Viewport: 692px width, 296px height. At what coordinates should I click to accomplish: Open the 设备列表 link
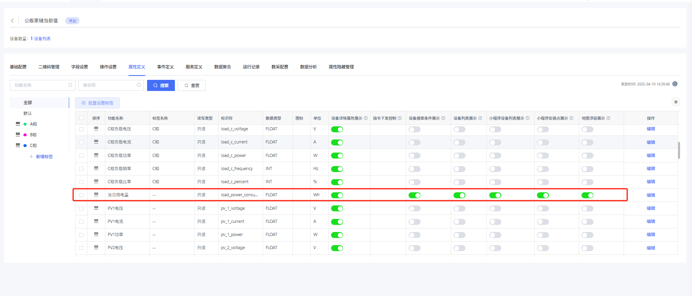point(42,39)
